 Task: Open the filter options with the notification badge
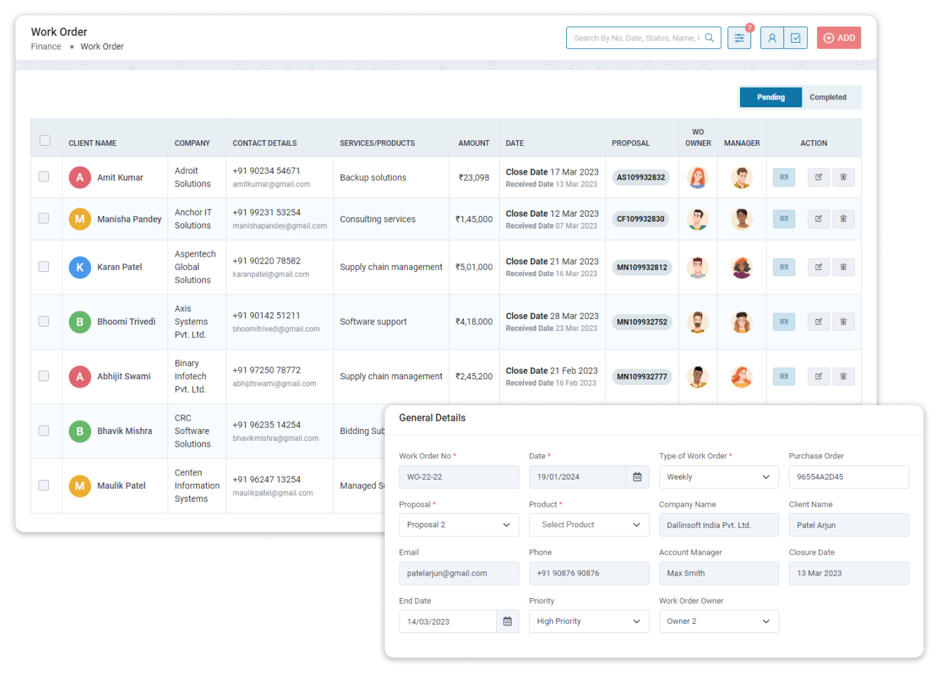coord(739,37)
